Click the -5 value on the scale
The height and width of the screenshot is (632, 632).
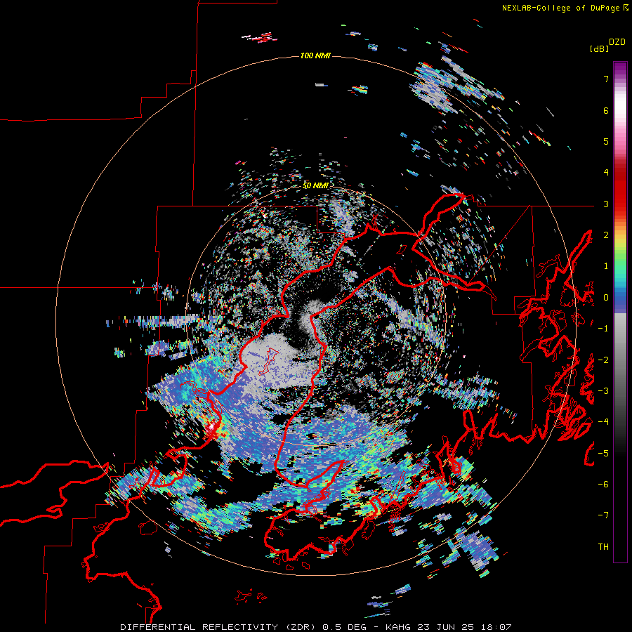(x=603, y=454)
